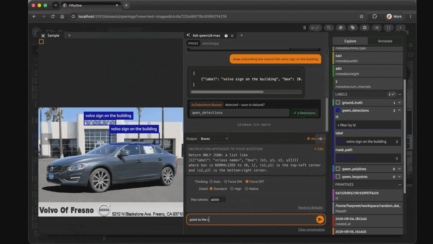Expand the qwen_keypoints field chevron
The height and width of the screenshot is (244, 433).
[399, 177]
